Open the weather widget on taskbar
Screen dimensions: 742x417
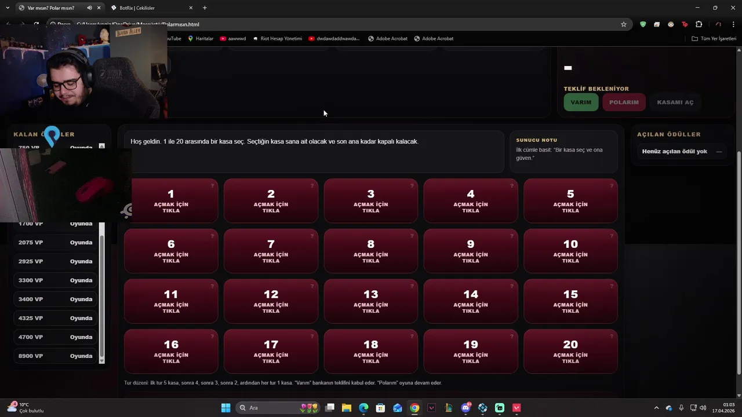[x=26, y=408]
